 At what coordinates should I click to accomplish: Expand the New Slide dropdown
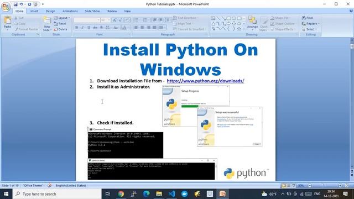pos(47,28)
